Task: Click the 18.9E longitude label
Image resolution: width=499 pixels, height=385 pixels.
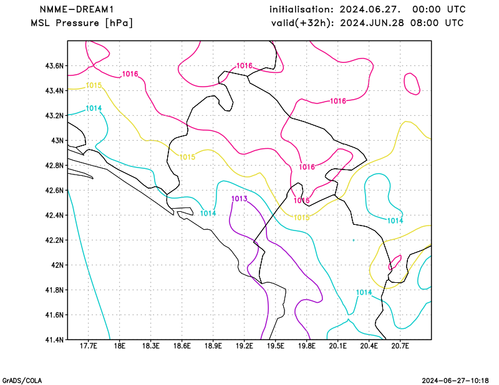Action: tap(213, 346)
